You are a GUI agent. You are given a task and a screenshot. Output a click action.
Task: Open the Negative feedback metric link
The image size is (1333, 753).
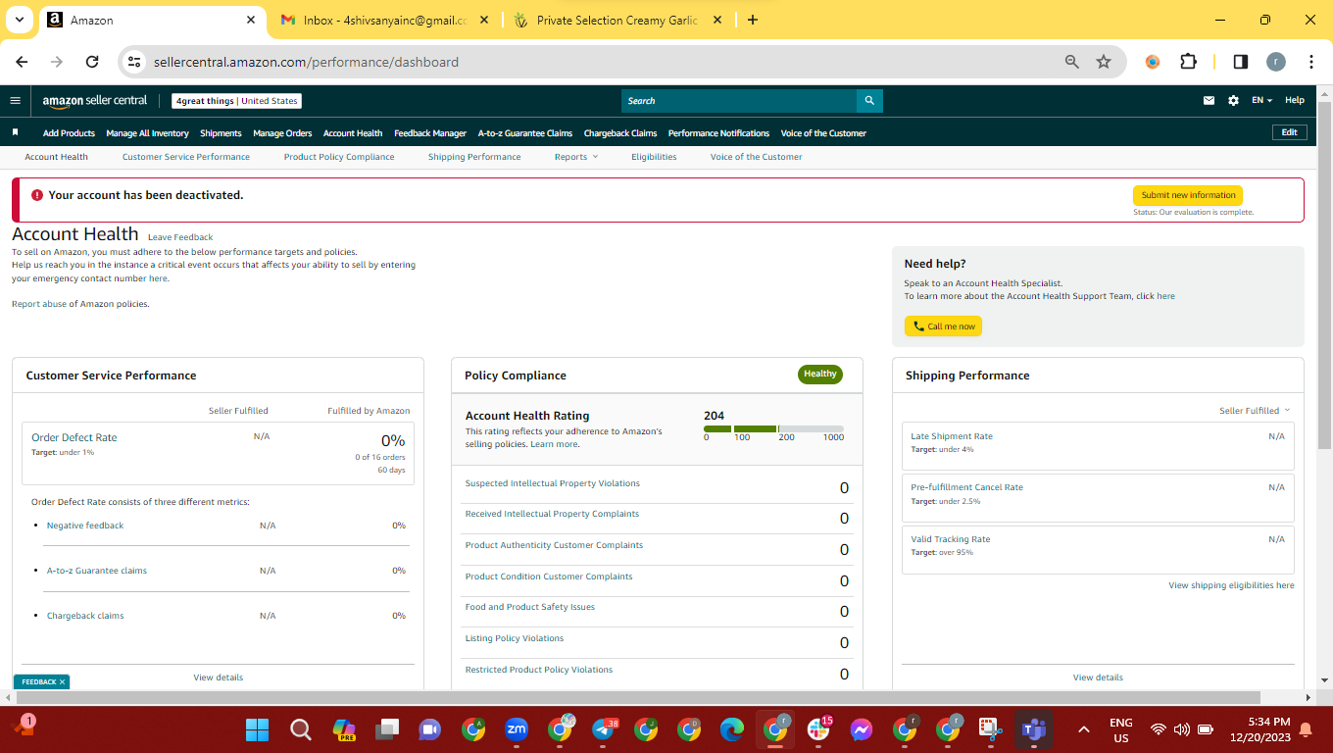click(x=85, y=526)
